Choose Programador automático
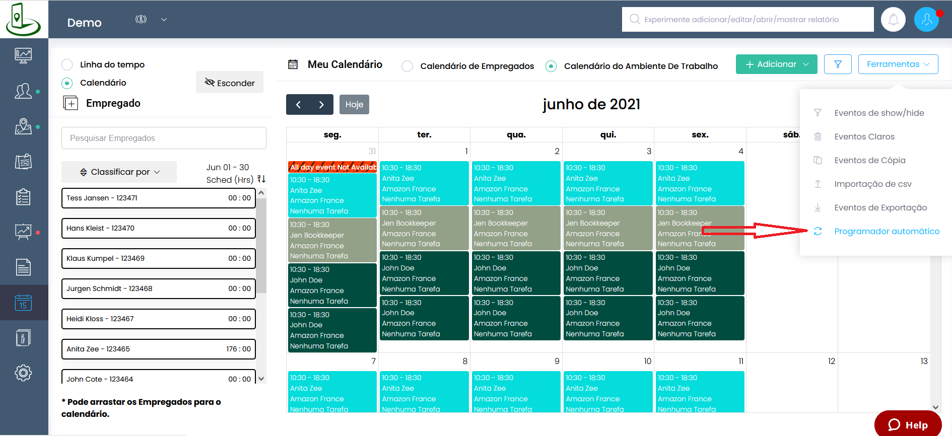The height and width of the screenshot is (436, 952). pyautogui.click(x=887, y=231)
